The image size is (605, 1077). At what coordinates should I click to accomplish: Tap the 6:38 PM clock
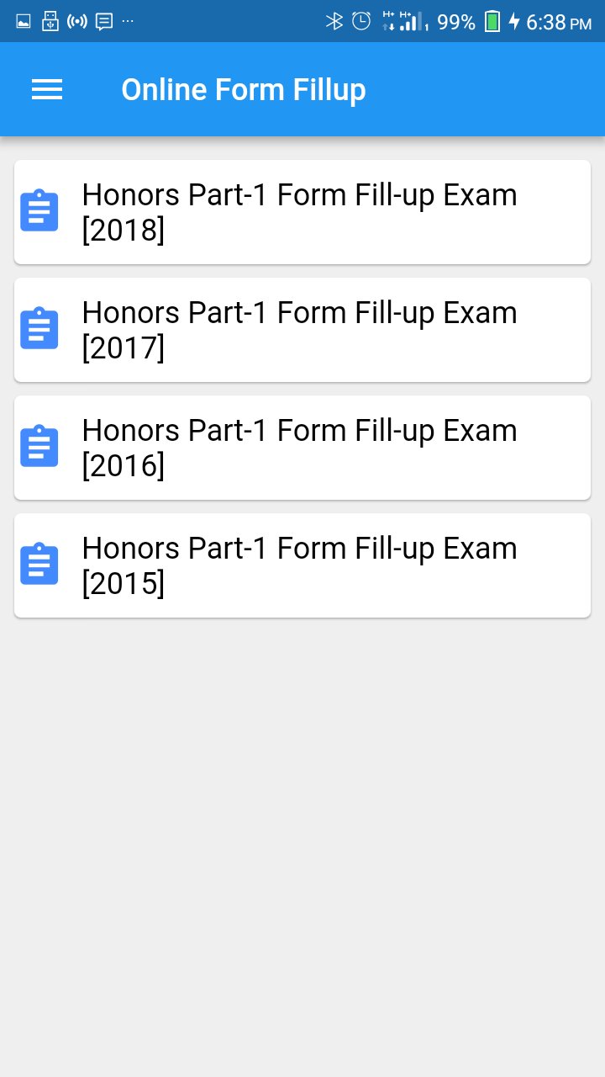[559, 23]
